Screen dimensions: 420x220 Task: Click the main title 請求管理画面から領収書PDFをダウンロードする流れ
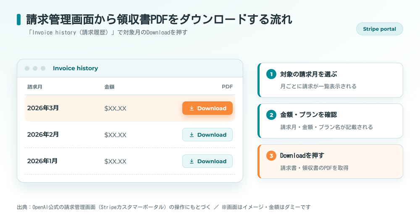(x=159, y=20)
